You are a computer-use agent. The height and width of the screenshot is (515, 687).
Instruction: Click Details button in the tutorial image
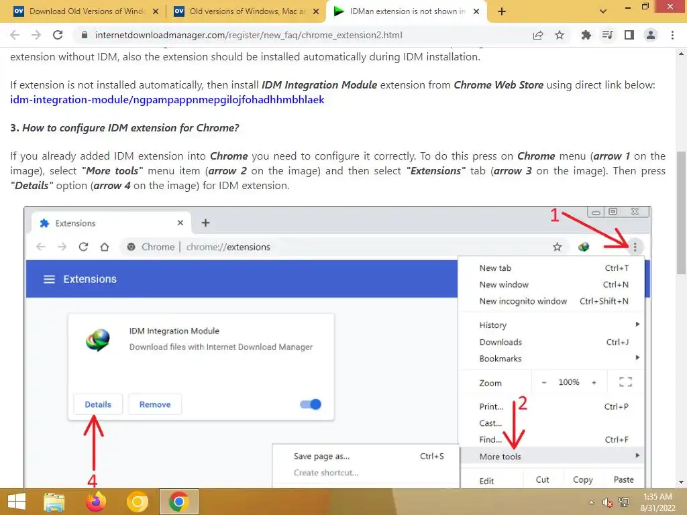(98, 404)
